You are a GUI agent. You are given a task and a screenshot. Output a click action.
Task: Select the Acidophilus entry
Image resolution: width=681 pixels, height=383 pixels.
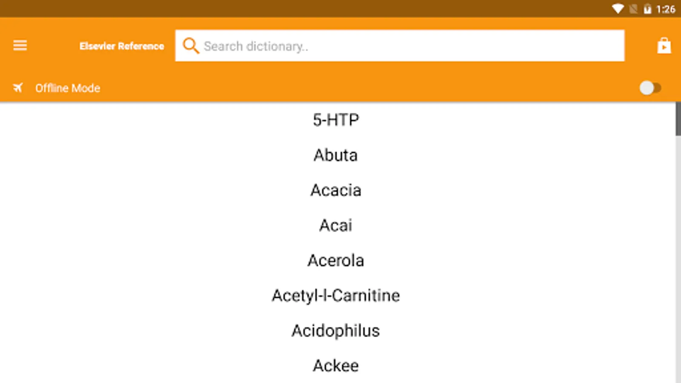[x=336, y=331]
